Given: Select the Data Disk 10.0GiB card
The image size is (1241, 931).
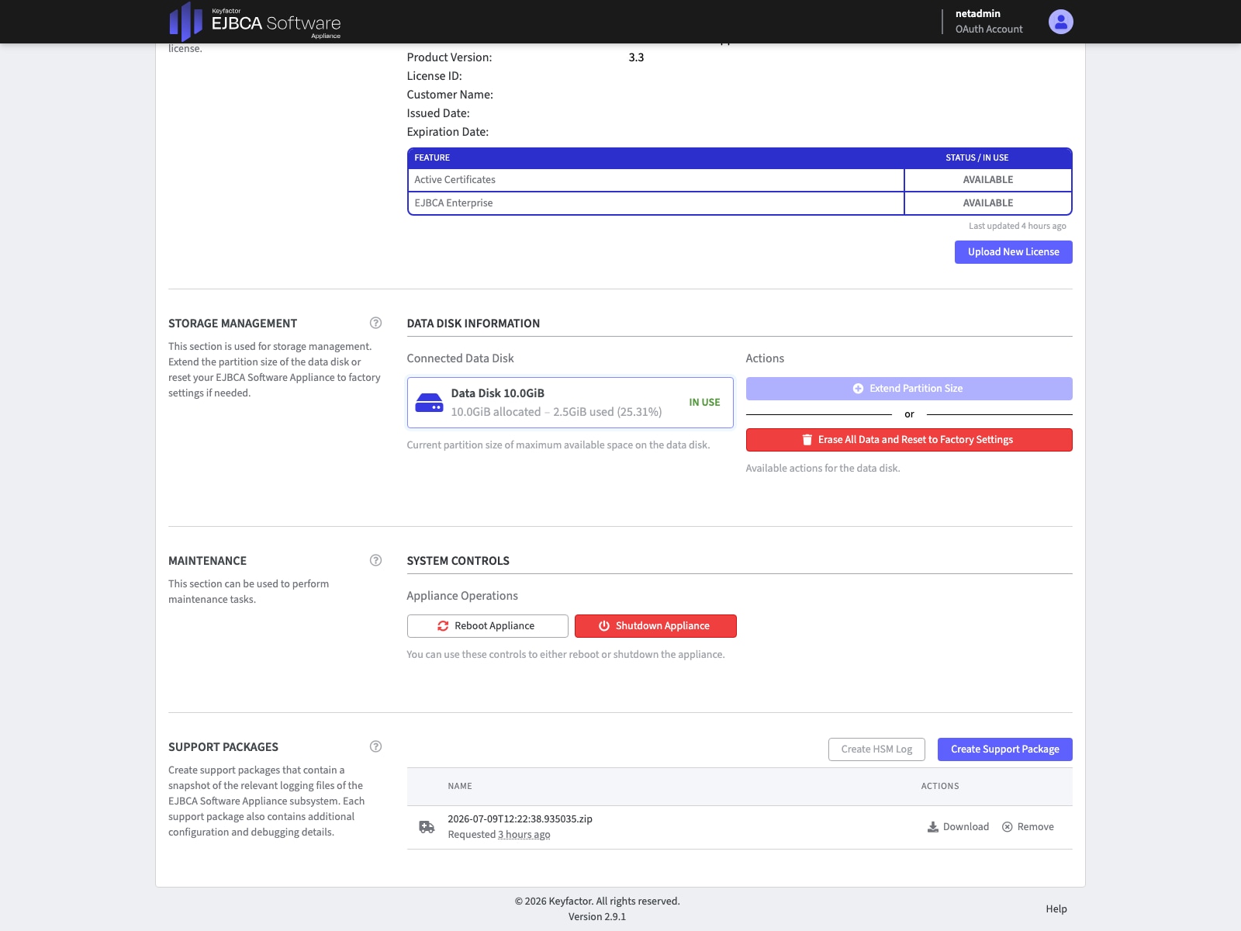Looking at the screenshot, I should tap(570, 403).
